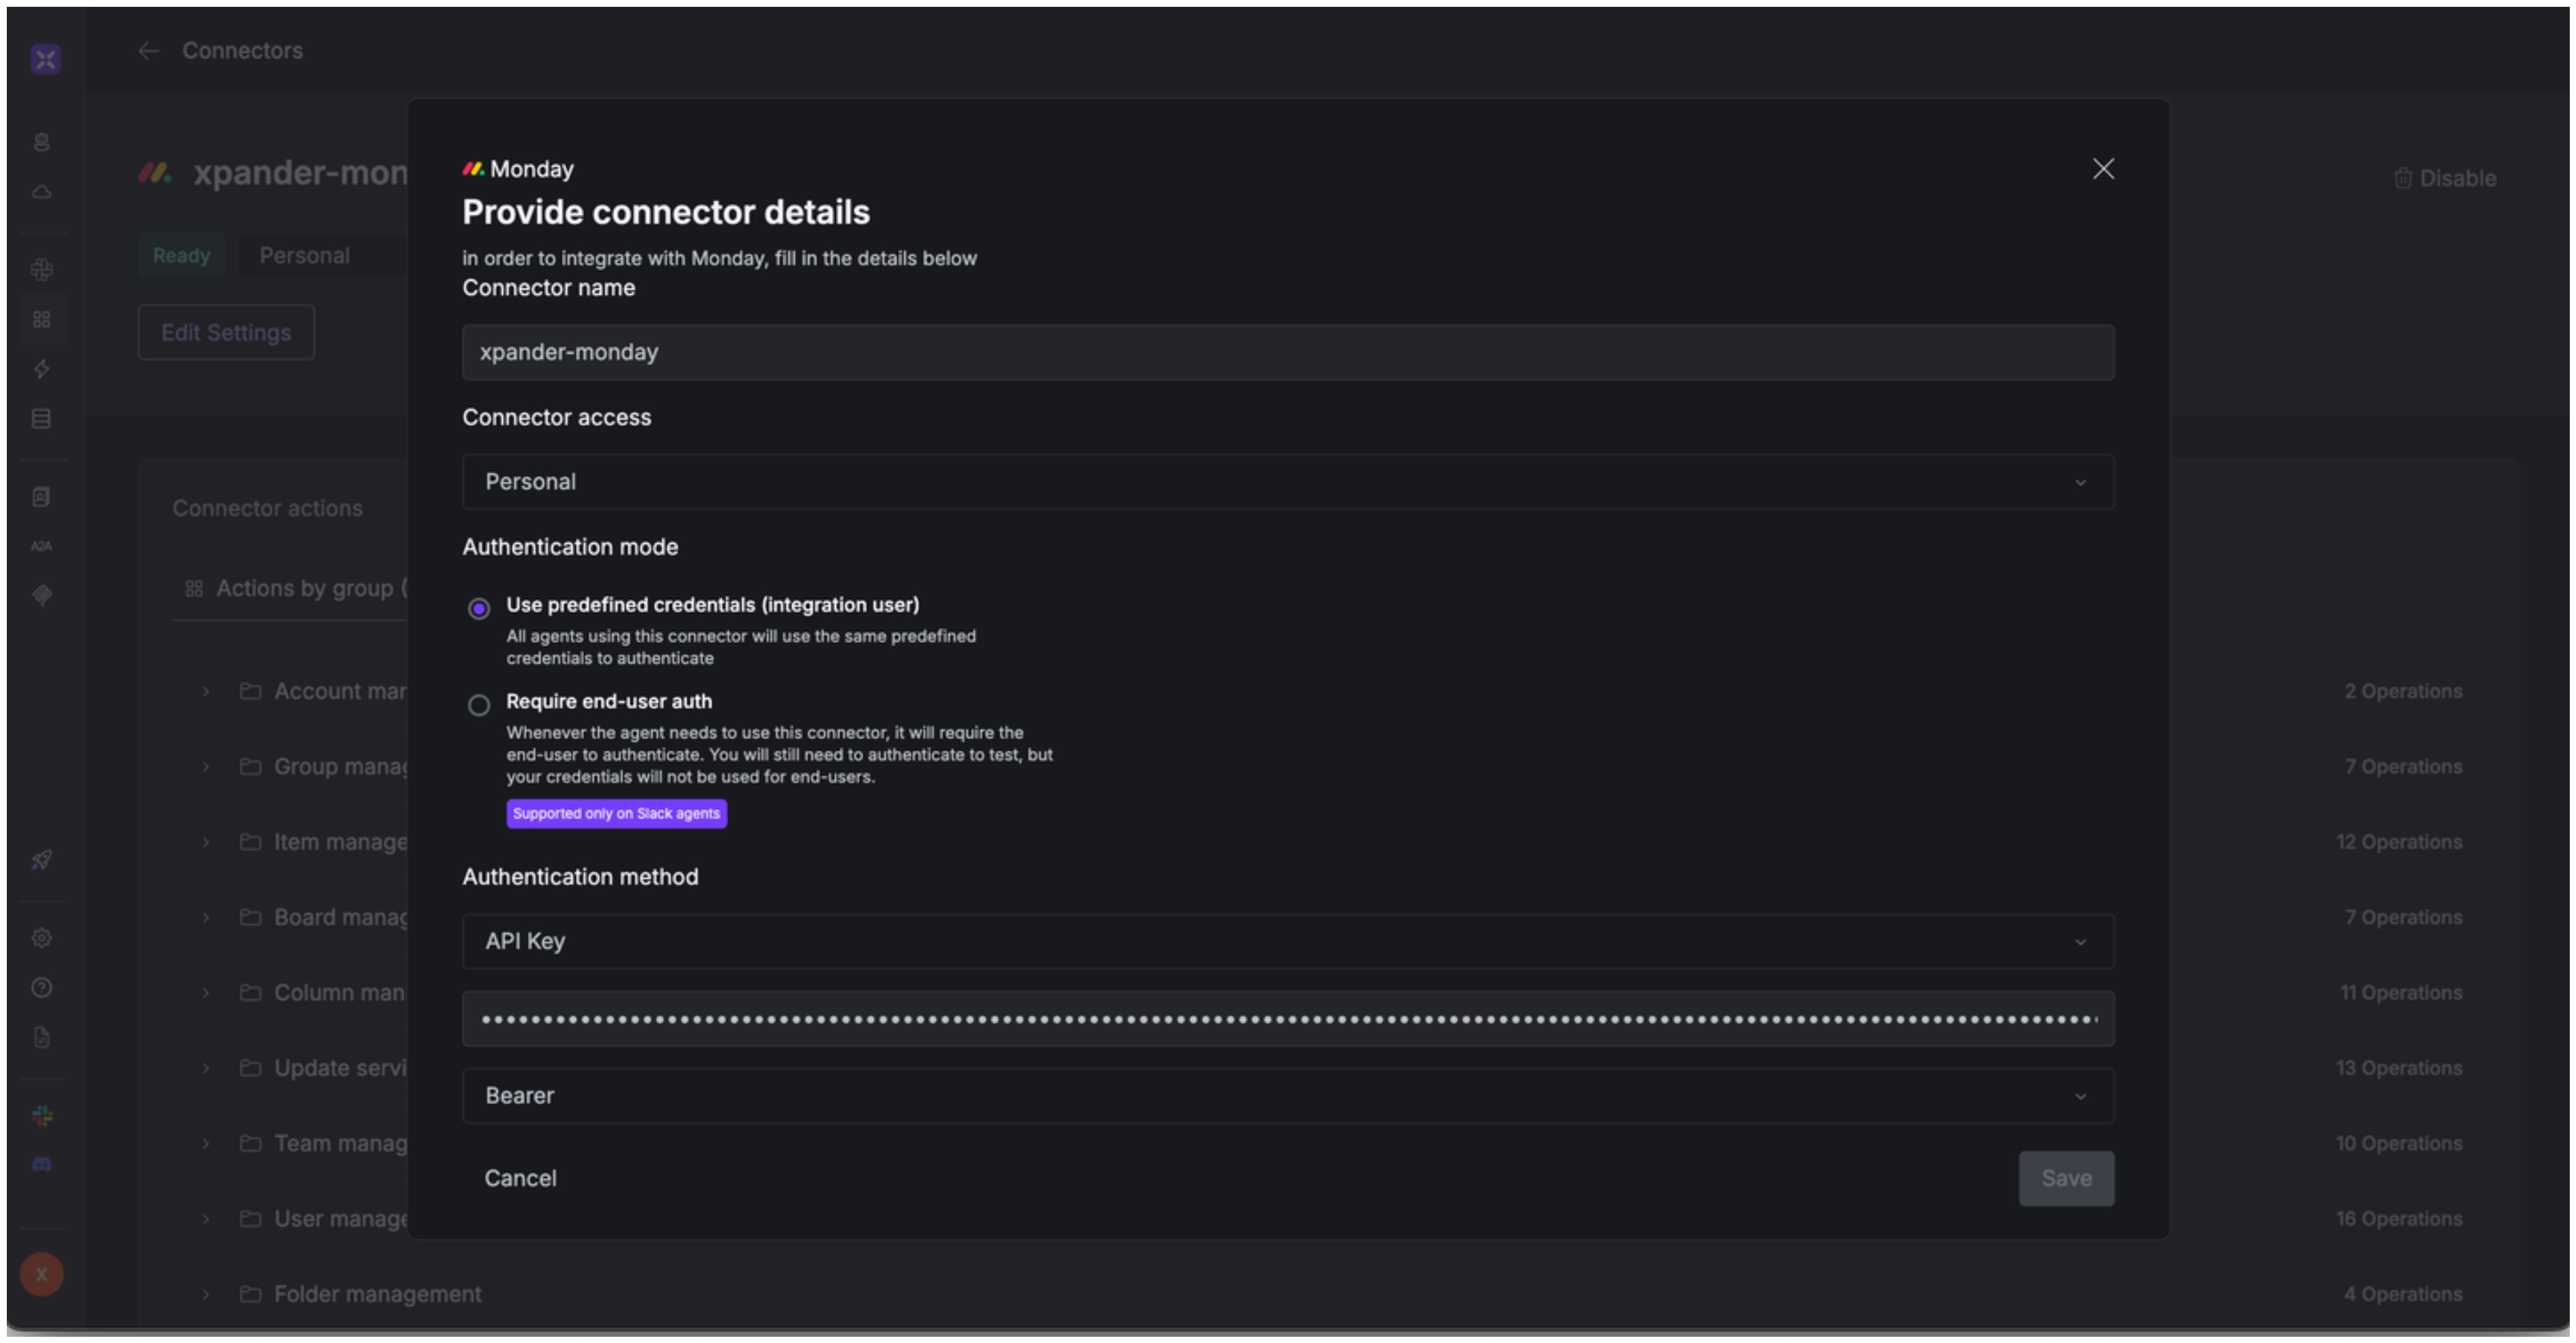Open the Connector access Personal dropdown
The image size is (2576, 1343).
click(1287, 482)
